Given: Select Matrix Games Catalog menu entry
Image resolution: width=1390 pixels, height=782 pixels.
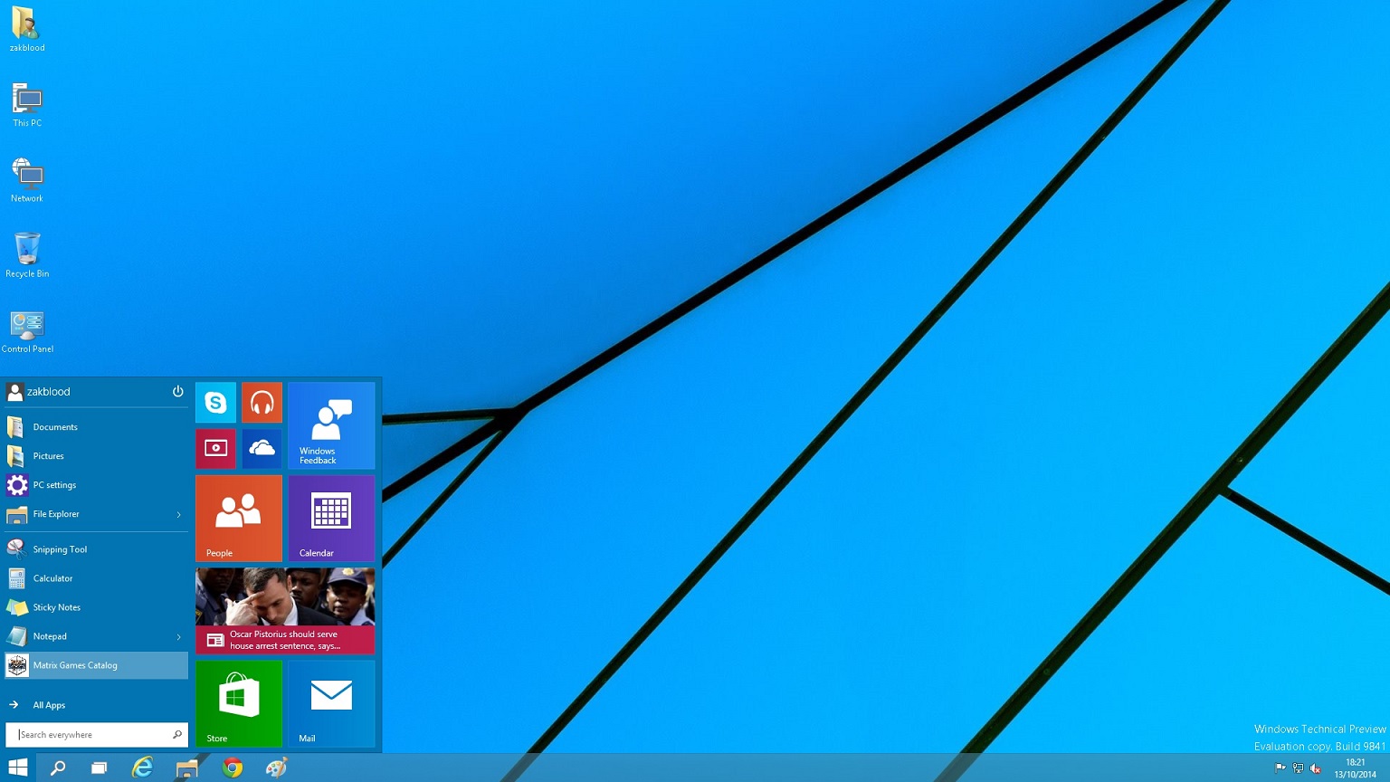Looking at the screenshot, I should [x=75, y=665].
